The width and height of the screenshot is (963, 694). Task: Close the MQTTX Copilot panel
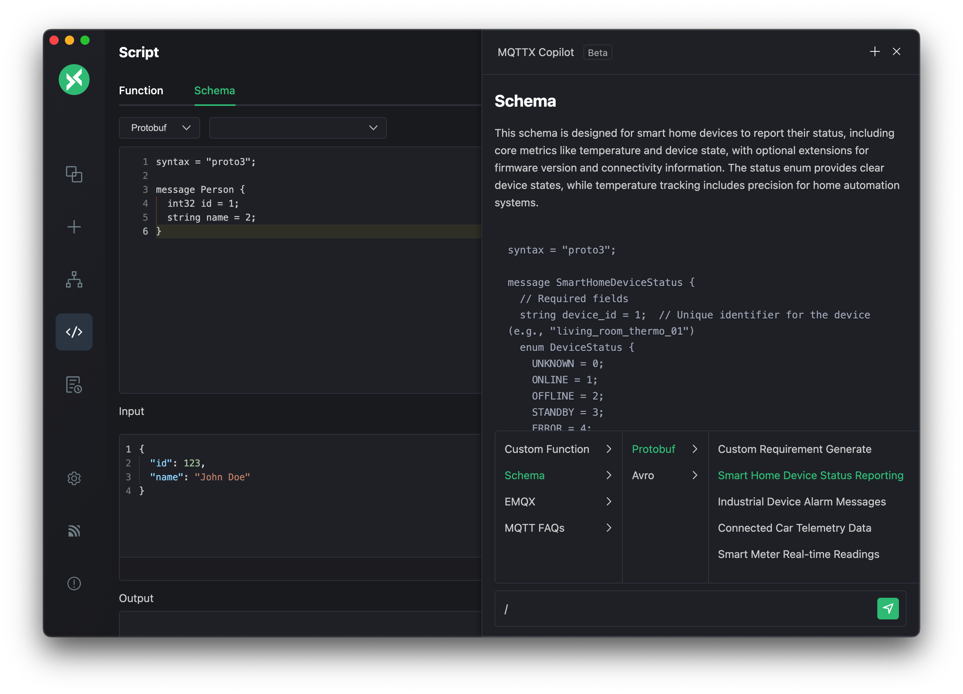[896, 52]
